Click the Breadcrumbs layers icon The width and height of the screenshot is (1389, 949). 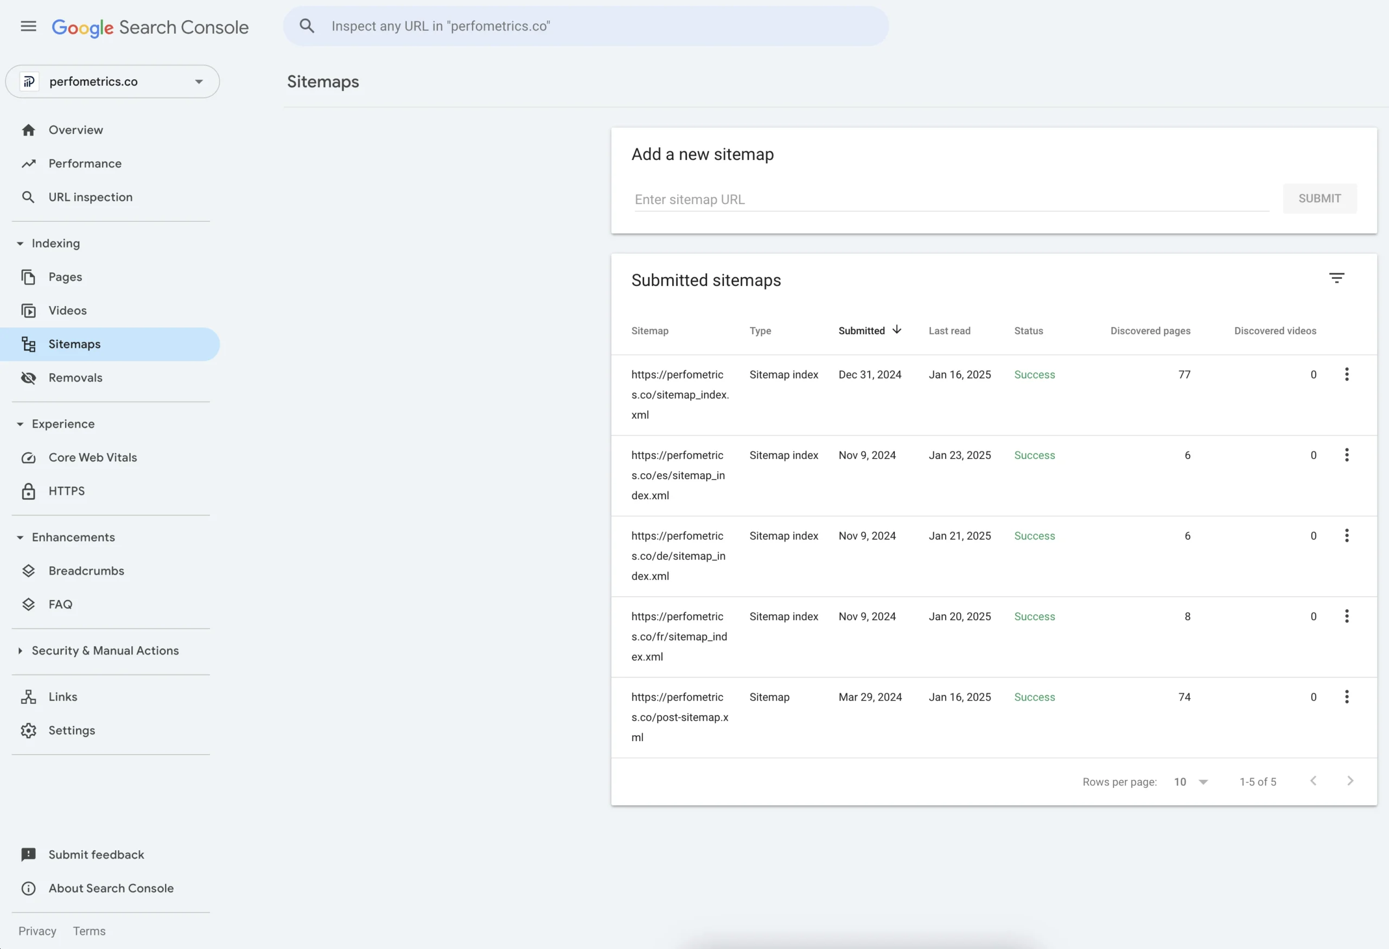(28, 571)
